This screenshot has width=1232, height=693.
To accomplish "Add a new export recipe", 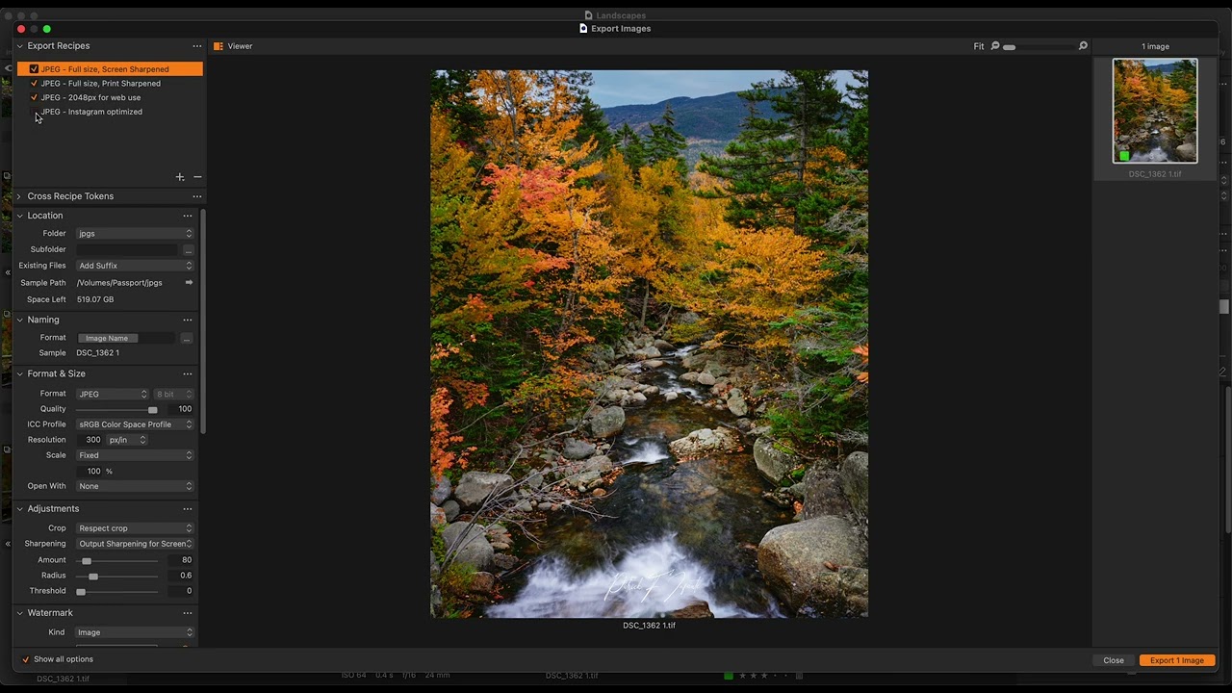I will pyautogui.click(x=180, y=177).
